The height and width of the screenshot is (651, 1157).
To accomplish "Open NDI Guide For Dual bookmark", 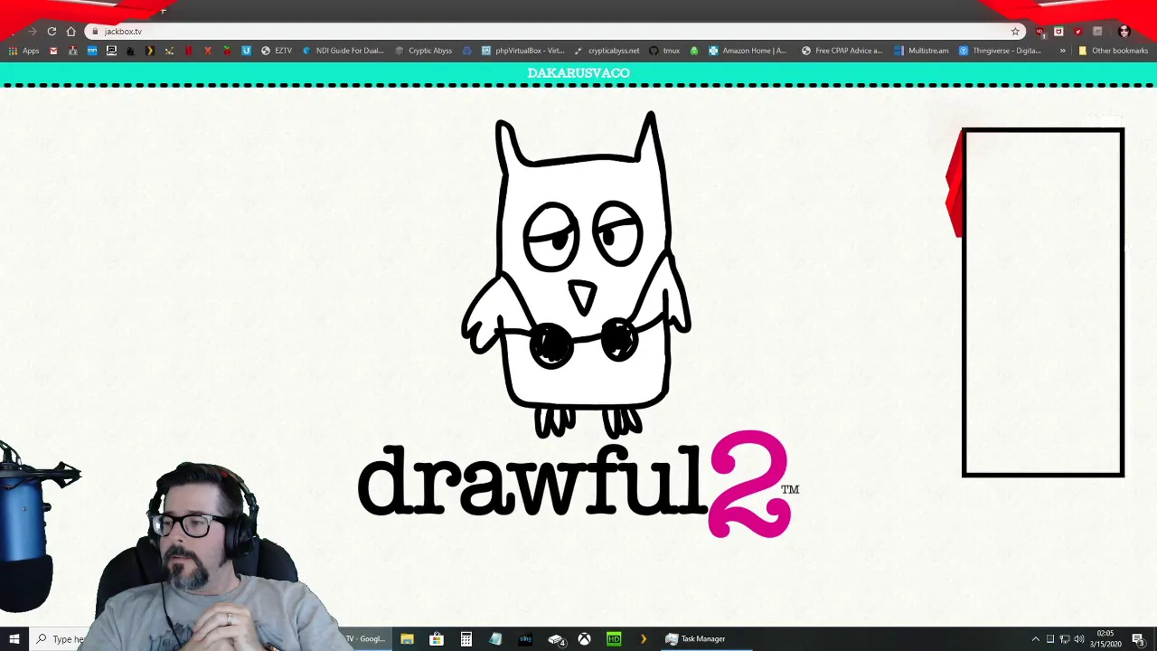I will (343, 51).
